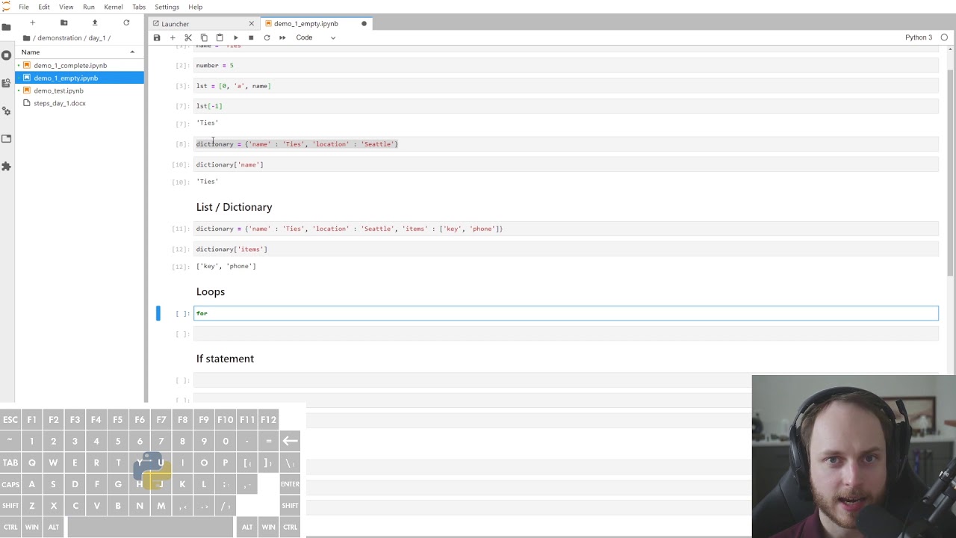
Task: Click the Loops heading
Action: (211, 291)
